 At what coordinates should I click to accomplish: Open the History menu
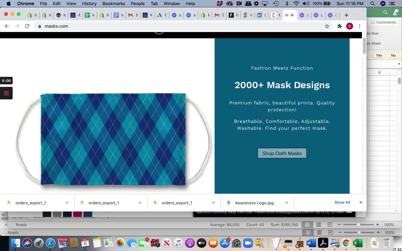(x=89, y=3)
